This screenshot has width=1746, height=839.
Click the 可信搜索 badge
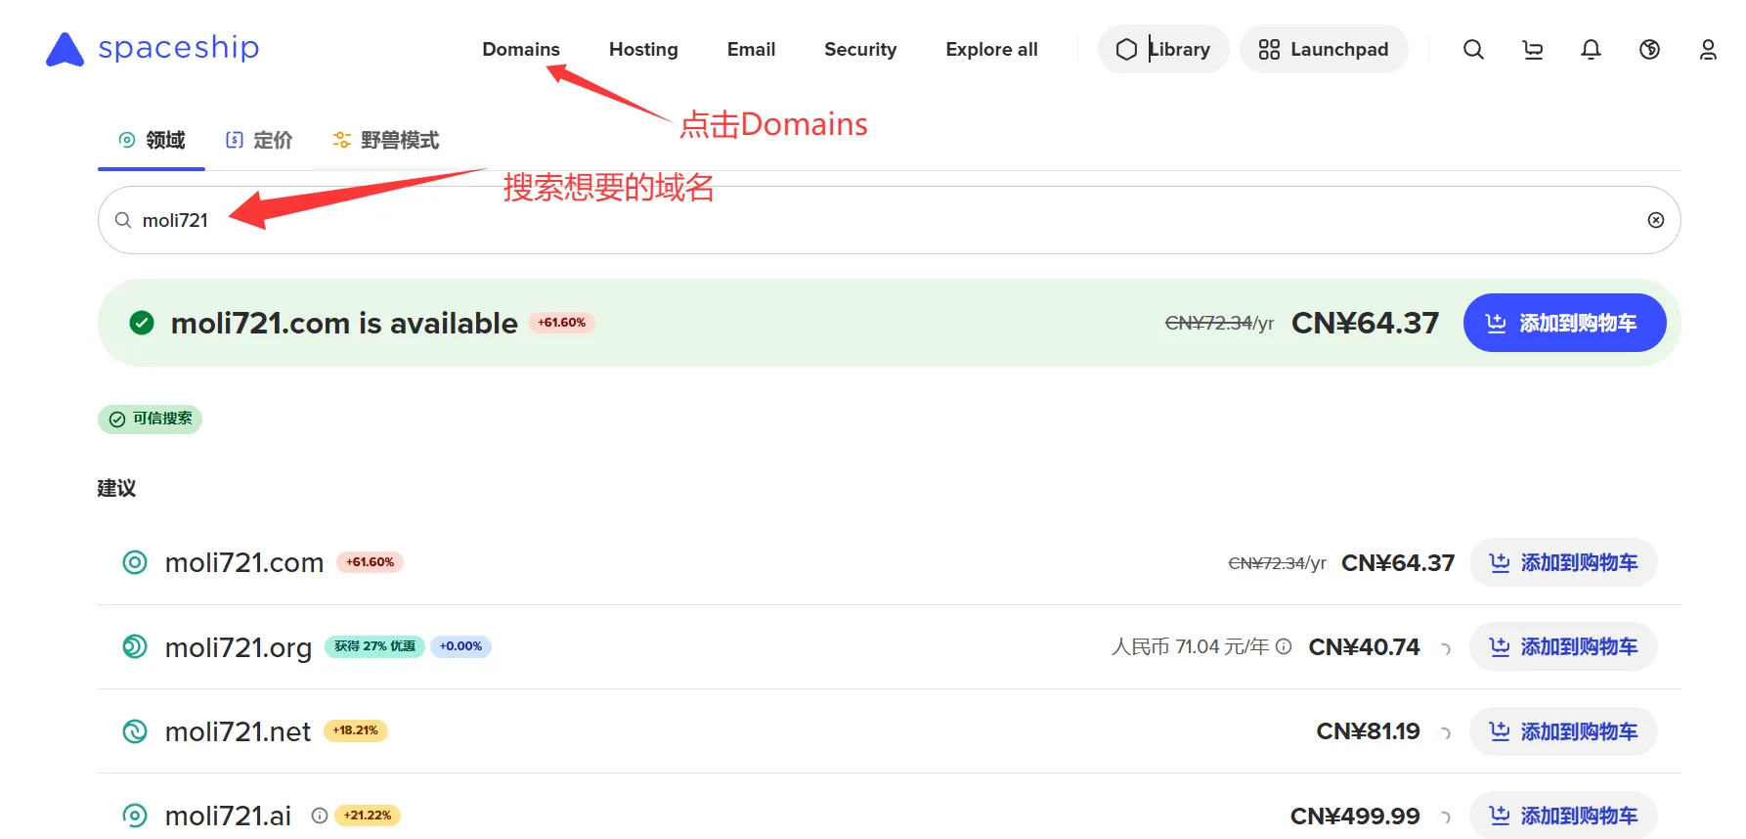[x=150, y=419]
